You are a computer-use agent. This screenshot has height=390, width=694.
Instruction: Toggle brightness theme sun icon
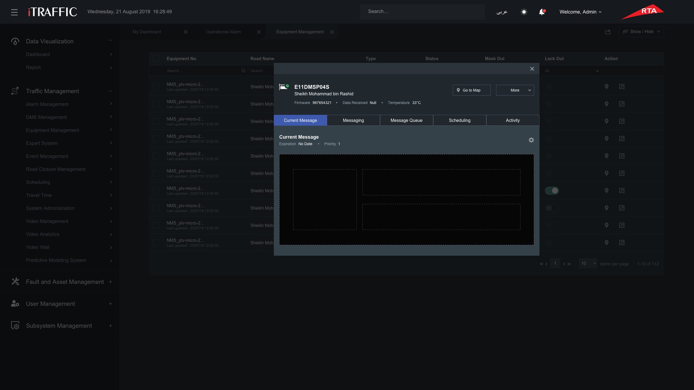524,12
